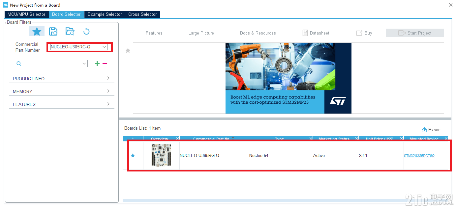Add a filter with the green plus
Screen dimensions: 456x208
[97, 64]
